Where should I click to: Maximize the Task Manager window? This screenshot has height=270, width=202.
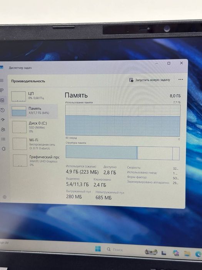169,63
